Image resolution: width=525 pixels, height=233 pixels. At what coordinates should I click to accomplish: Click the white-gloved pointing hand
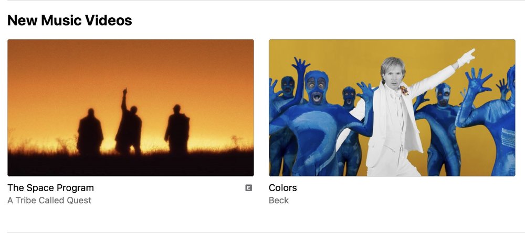click(x=466, y=58)
